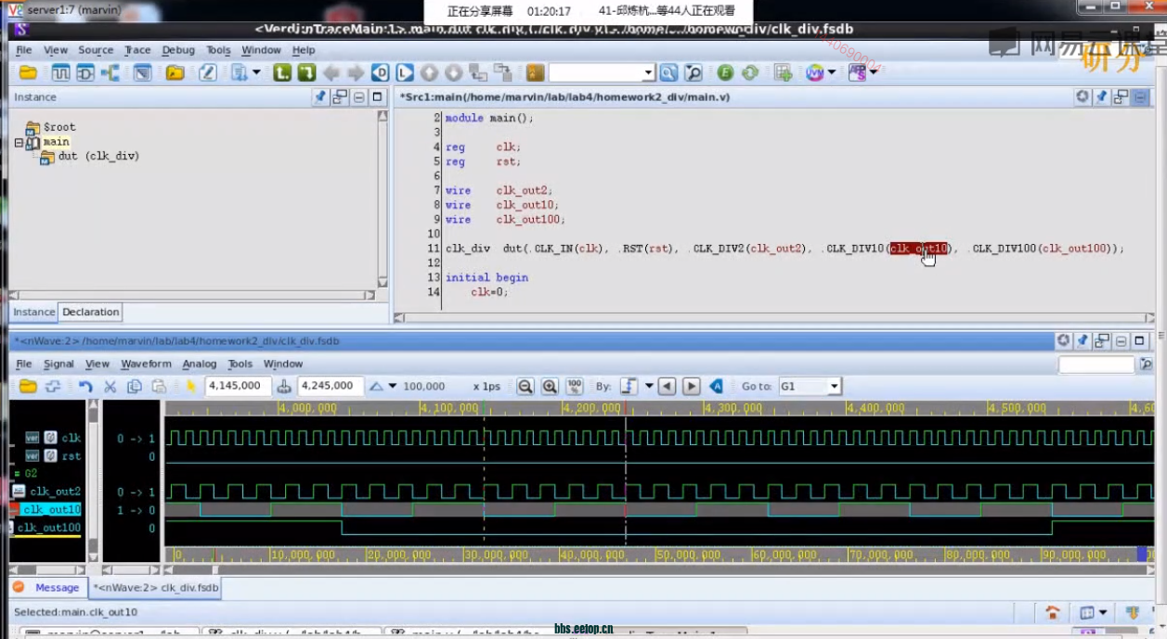Screen dimensions: 1167x639
Task: Open new waveform window icon in Verdi toolbar
Action: [x=60, y=72]
